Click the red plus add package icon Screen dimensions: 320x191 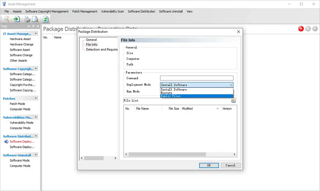pos(301,29)
